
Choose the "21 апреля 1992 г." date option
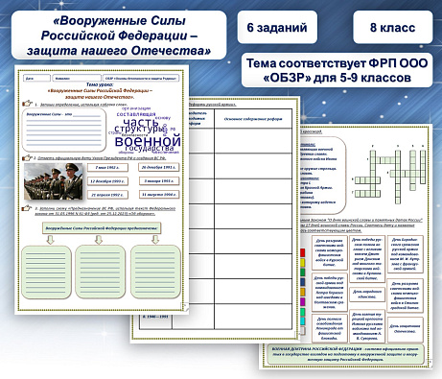tap(107, 195)
